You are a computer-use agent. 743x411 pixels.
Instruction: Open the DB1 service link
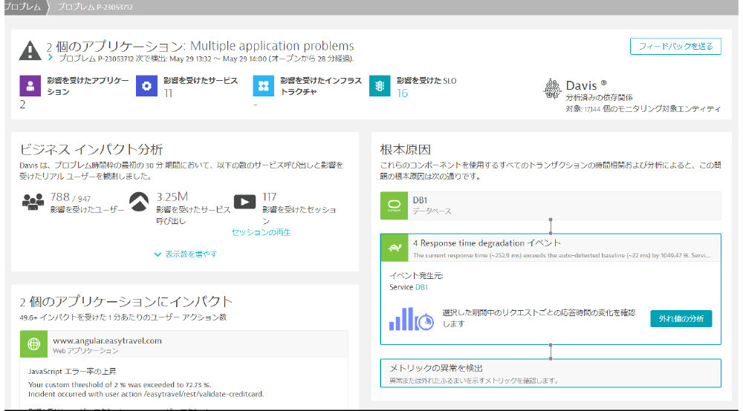422,287
